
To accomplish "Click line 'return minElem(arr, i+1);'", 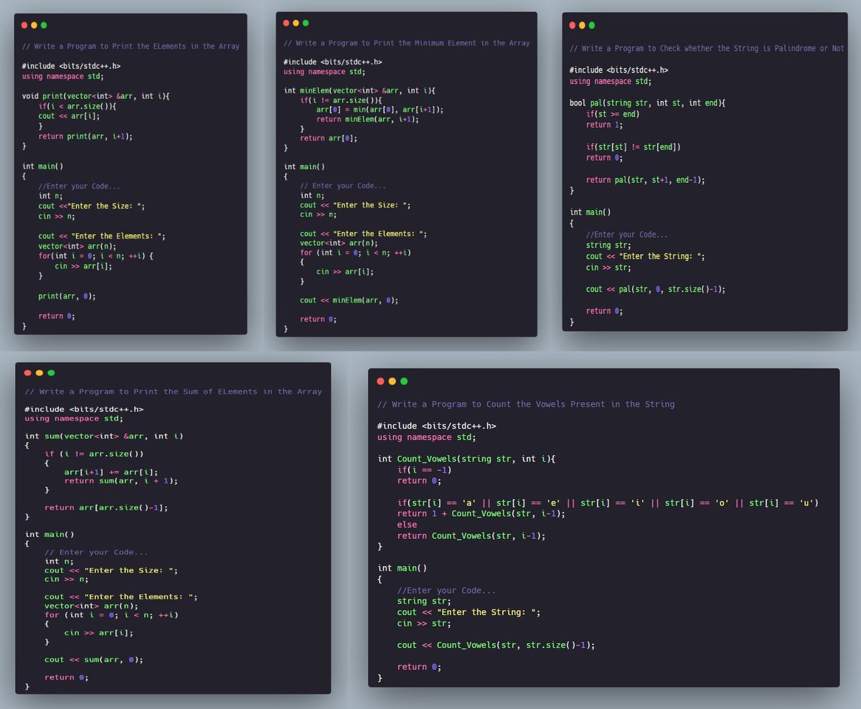I will tap(367, 120).
